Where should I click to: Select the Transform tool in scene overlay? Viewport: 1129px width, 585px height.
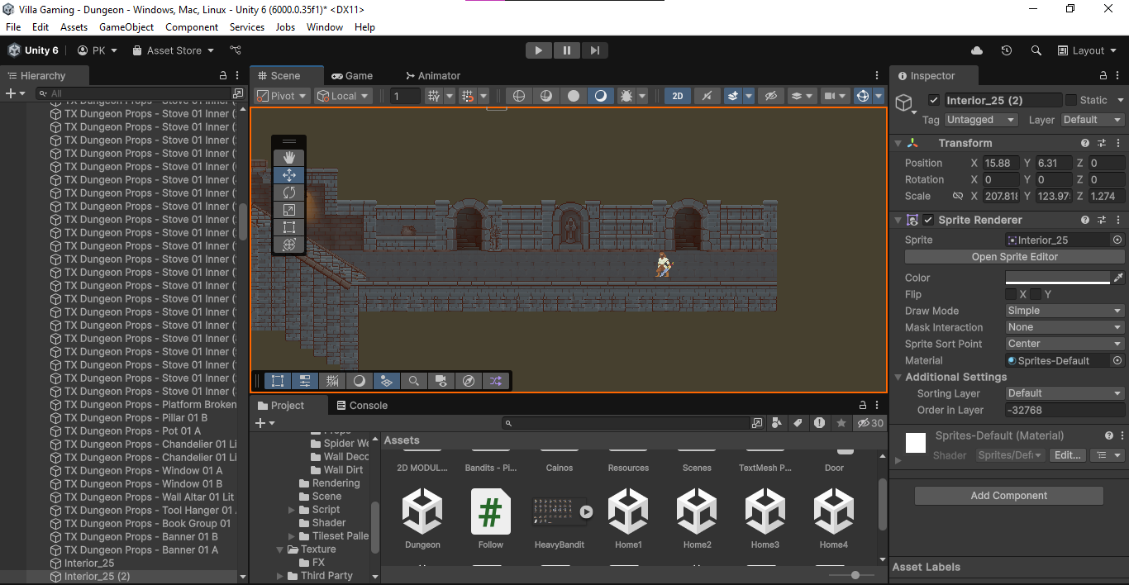tap(289, 245)
